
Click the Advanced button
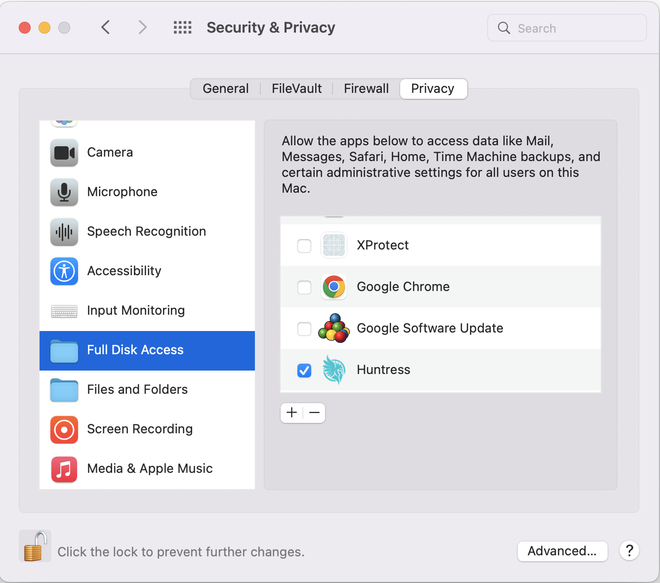pos(562,551)
